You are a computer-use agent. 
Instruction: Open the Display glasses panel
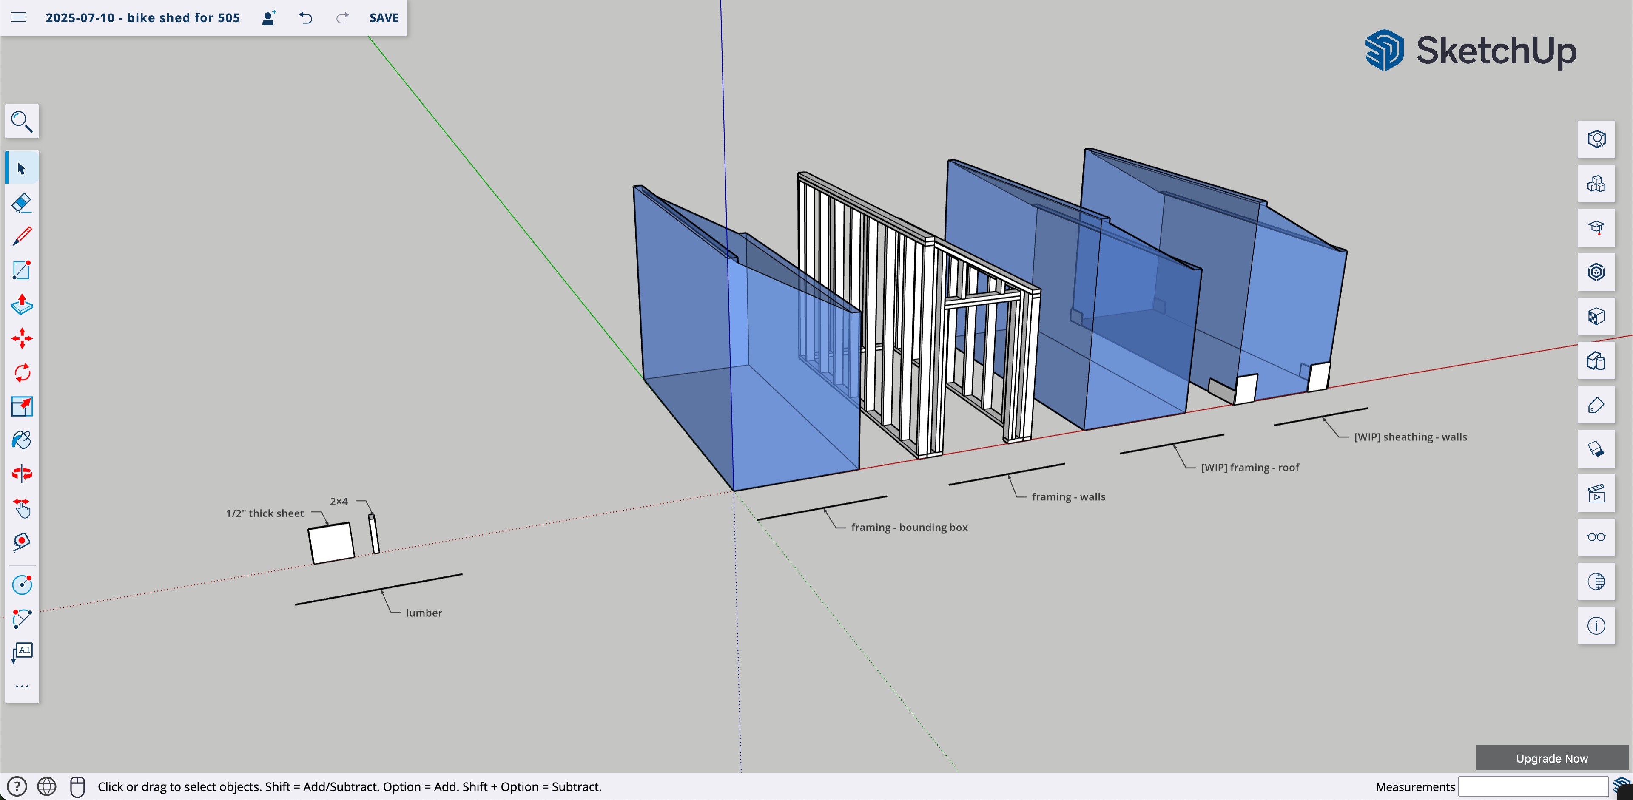click(x=1596, y=537)
